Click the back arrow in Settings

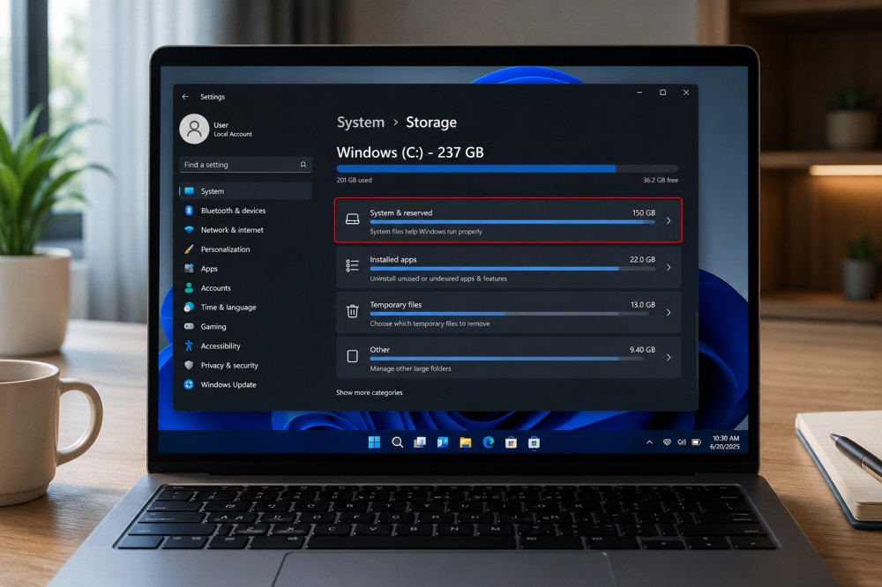tap(185, 97)
